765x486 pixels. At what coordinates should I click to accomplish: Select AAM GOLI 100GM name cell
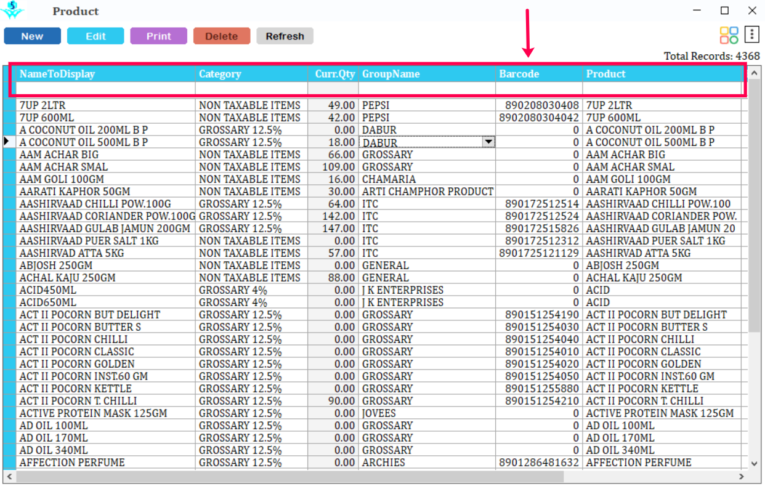[x=105, y=179]
